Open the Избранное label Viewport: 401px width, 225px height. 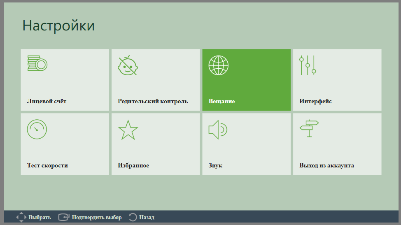point(133,165)
